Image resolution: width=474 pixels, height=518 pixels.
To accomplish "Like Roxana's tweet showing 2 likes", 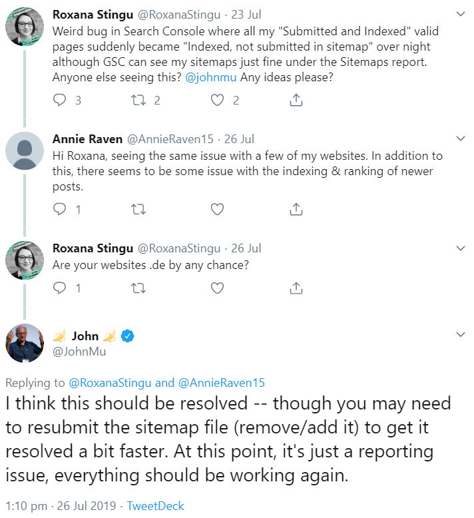I will [216, 100].
